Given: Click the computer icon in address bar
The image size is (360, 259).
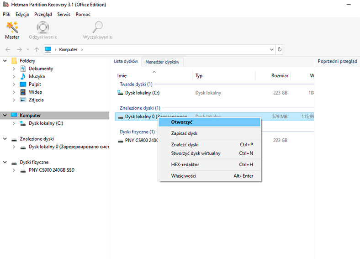Looking at the screenshot, I should click(48, 49).
